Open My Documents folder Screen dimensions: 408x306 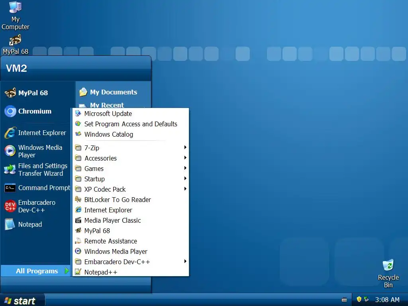(x=114, y=92)
